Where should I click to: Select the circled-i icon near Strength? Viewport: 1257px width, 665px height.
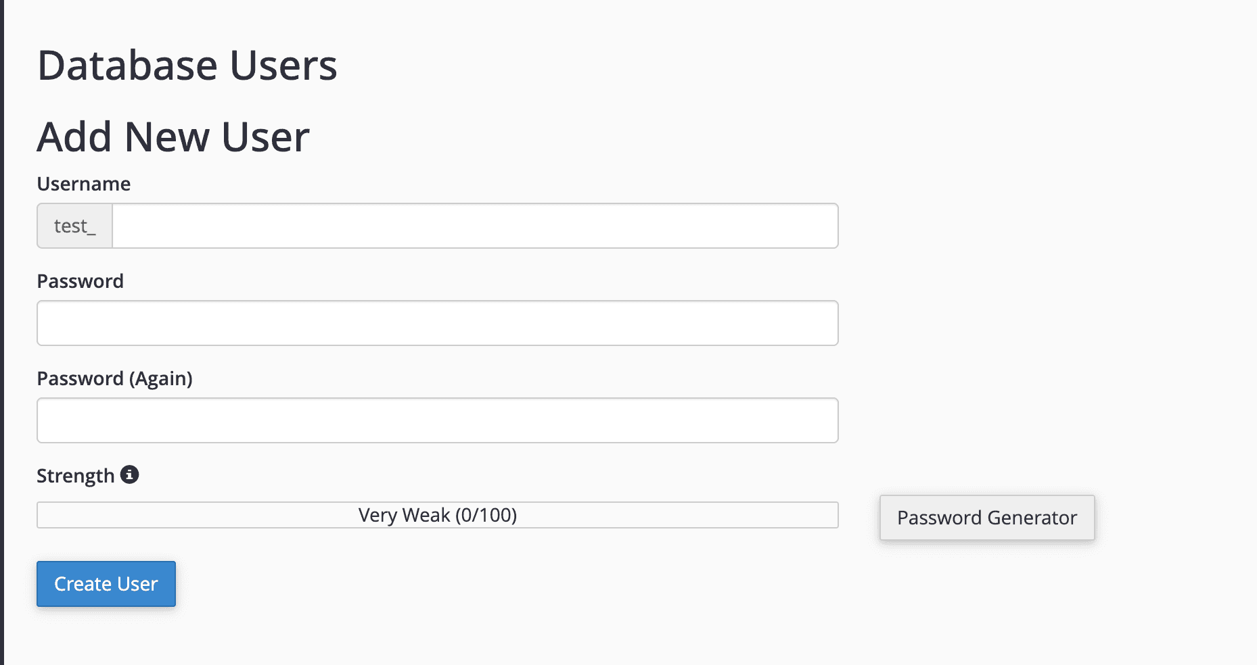tap(129, 475)
